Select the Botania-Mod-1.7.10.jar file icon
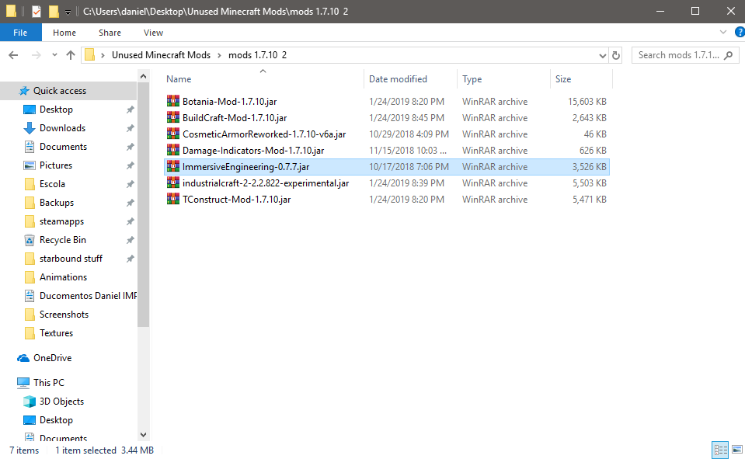 [x=173, y=101]
